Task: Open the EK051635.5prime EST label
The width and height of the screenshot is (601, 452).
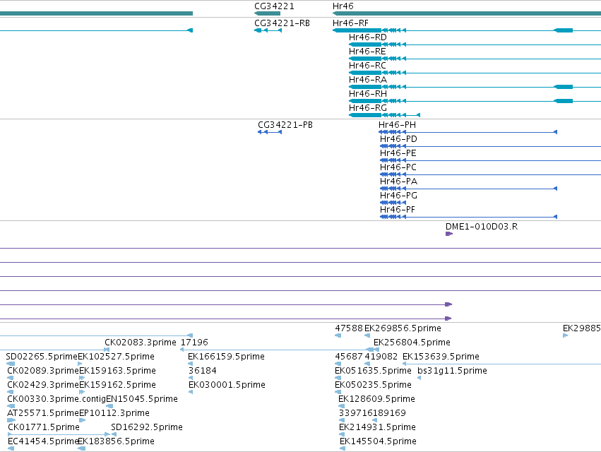Action: tap(373, 371)
